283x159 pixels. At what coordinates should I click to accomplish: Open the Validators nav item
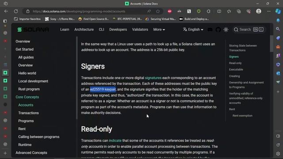[x=140, y=30]
